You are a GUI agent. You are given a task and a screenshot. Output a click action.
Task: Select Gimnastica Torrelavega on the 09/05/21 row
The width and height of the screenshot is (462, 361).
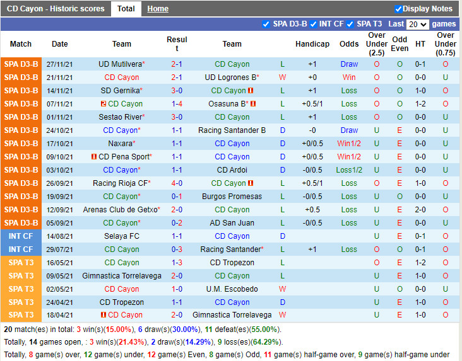[122, 276]
